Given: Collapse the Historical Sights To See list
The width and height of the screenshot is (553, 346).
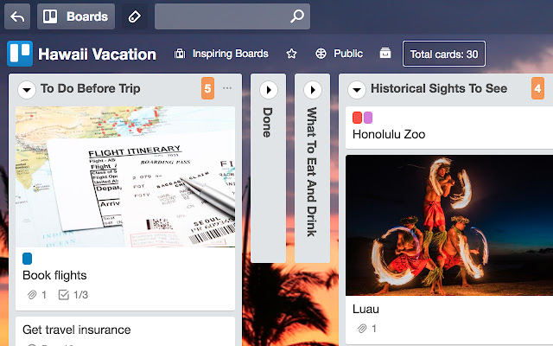Looking at the screenshot, I should [x=355, y=89].
